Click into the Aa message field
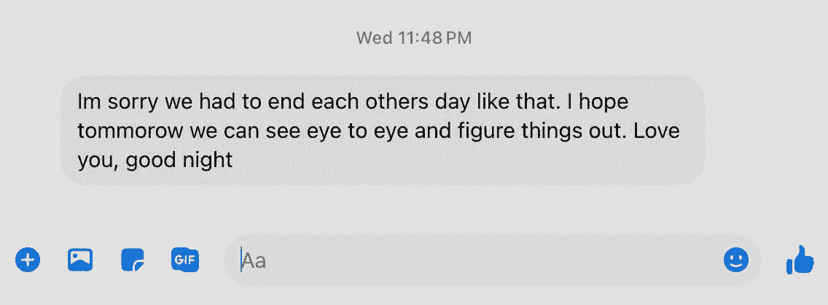This screenshot has height=305, width=828. coord(493,260)
